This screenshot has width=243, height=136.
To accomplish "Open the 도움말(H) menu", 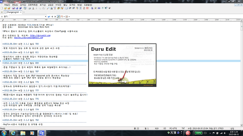I will click(x=88, y=5).
